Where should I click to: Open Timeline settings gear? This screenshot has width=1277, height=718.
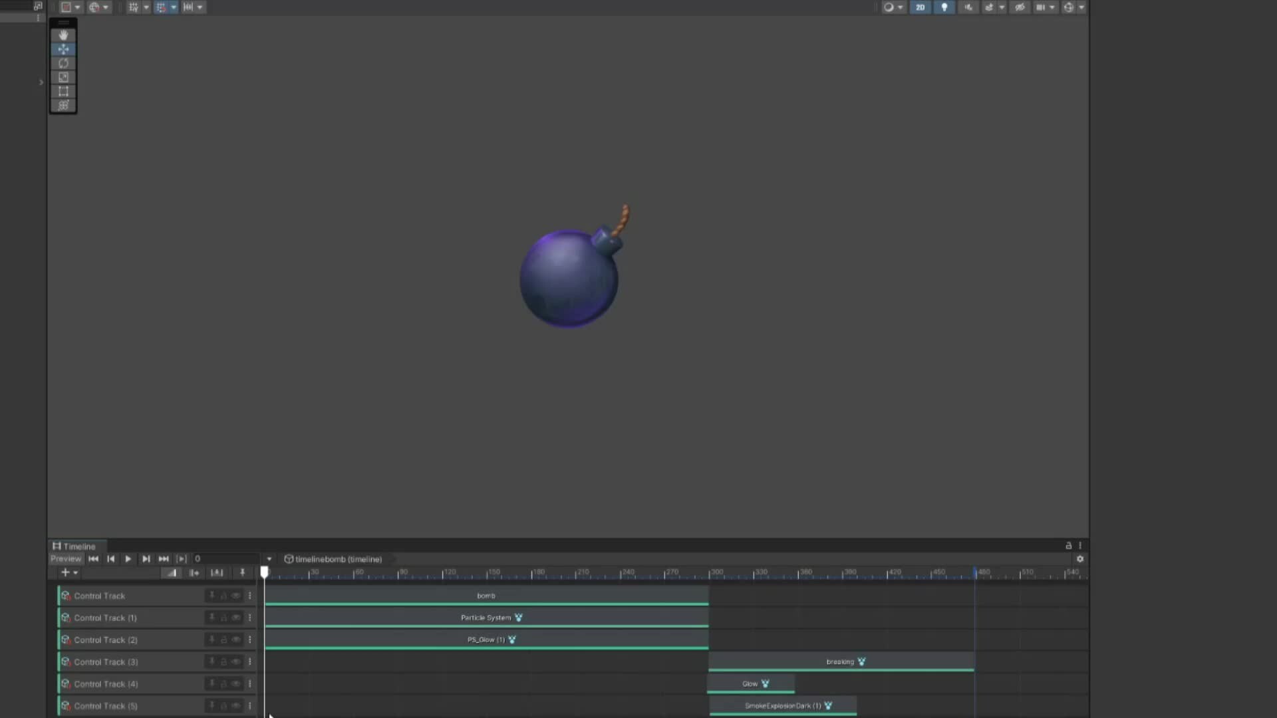coord(1079,559)
